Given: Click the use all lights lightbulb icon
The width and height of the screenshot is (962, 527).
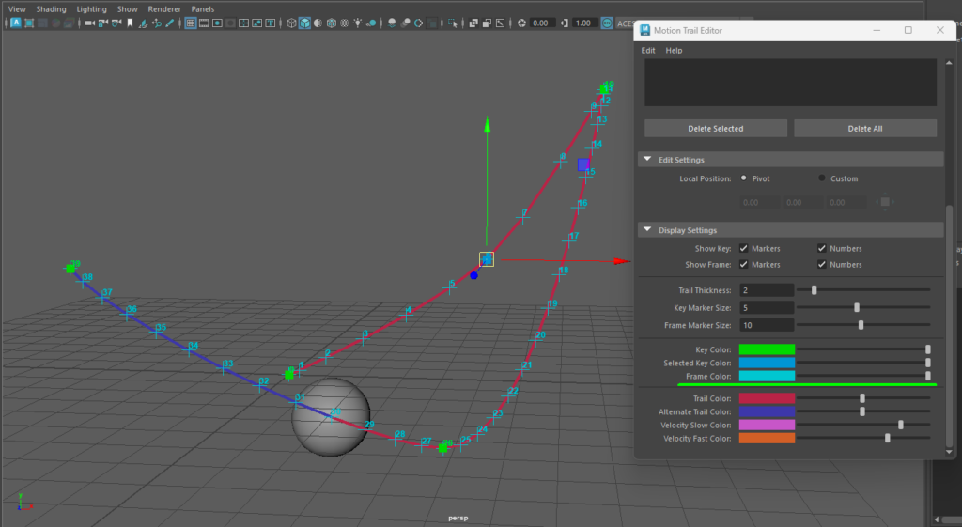Looking at the screenshot, I should pyautogui.click(x=358, y=23).
